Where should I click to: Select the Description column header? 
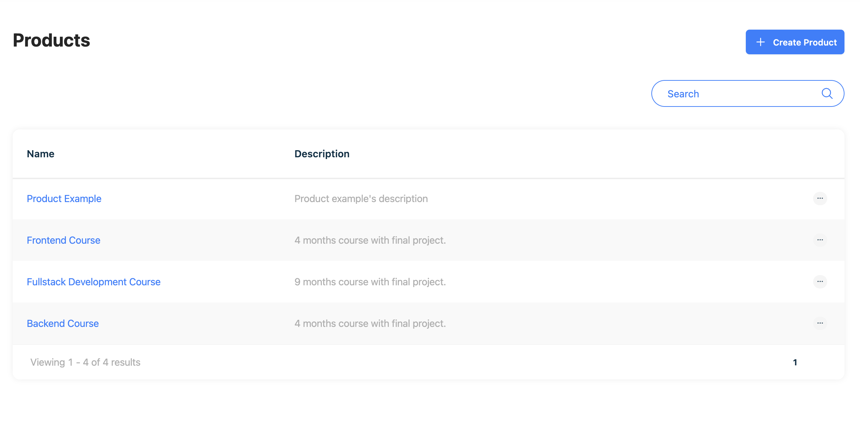(322, 153)
